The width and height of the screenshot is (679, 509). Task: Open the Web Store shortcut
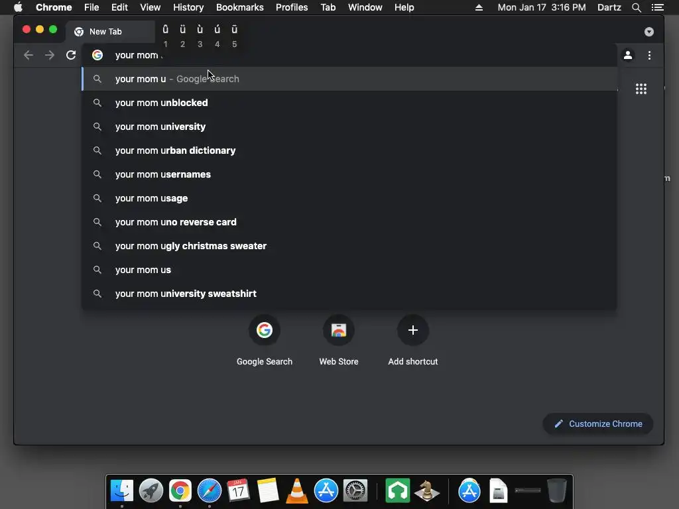pos(339,341)
